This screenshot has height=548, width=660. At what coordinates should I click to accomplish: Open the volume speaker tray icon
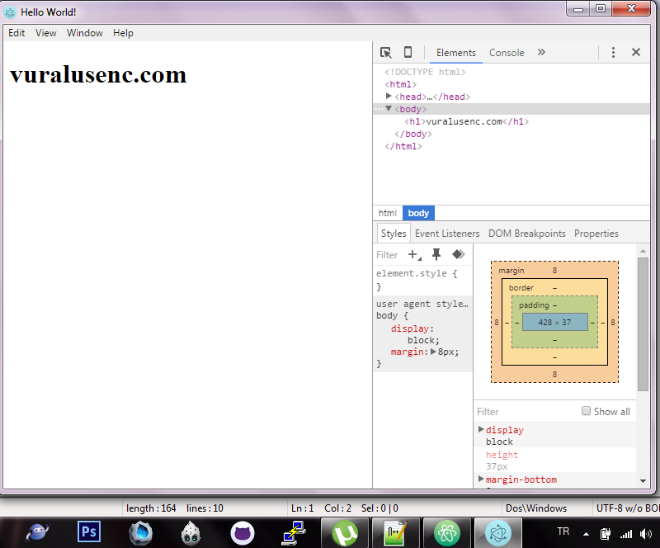(645, 534)
